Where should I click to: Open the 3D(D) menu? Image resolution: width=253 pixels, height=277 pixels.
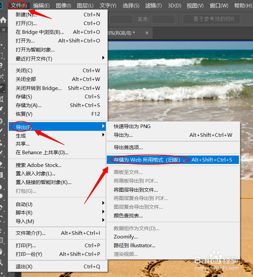[x=175, y=5]
